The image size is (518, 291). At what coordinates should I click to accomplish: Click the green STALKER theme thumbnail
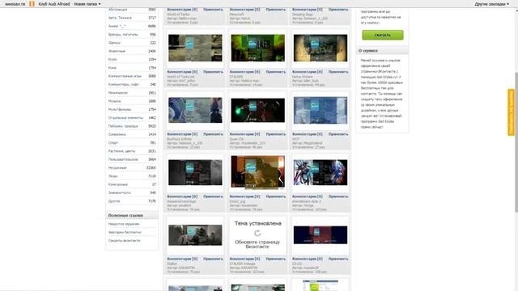coord(257,48)
